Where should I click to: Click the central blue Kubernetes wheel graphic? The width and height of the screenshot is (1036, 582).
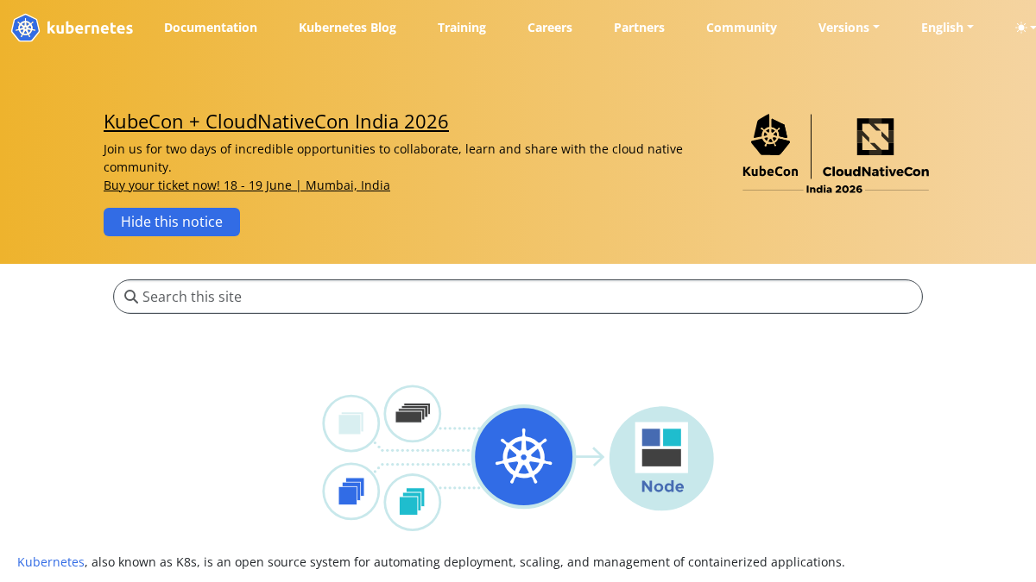(x=523, y=457)
